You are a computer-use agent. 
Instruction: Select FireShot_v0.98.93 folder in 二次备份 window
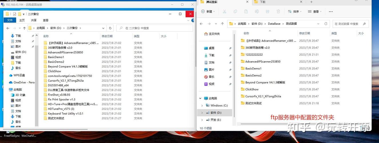pos(59,95)
